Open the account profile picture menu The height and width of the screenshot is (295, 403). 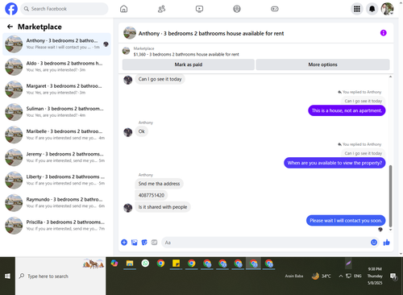(388, 9)
